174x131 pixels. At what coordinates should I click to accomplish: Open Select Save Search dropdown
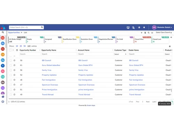(x=164, y=32)
